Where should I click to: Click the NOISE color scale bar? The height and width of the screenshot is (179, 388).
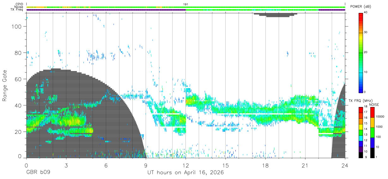372,132
